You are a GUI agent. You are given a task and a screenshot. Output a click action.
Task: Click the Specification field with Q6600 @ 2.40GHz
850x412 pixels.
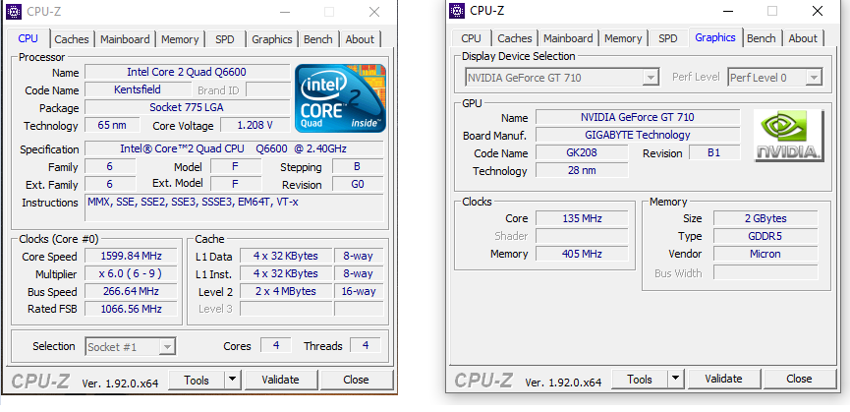point(234,148)
